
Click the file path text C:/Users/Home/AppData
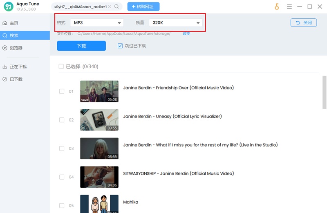click(x=124, y=33)
